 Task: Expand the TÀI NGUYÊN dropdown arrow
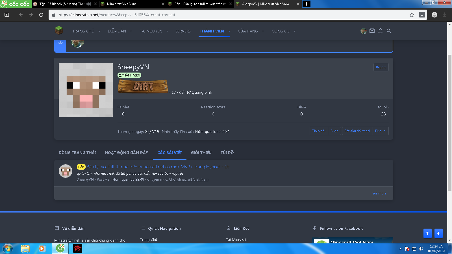167,31
